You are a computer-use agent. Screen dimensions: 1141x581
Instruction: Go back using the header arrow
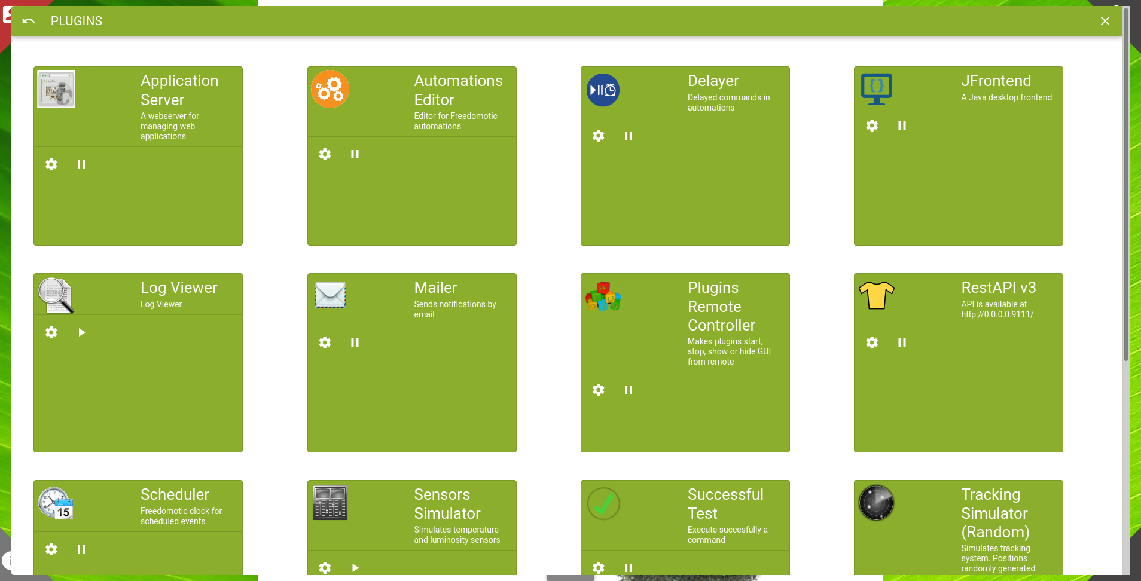point(29,21)
